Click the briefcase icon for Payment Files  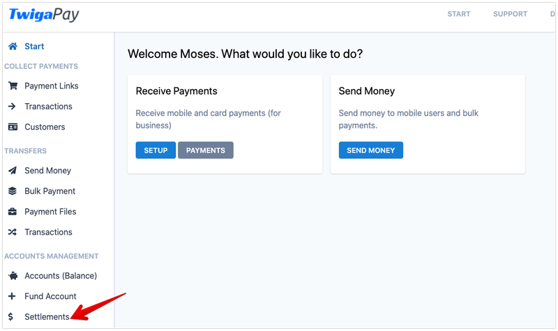13,212
